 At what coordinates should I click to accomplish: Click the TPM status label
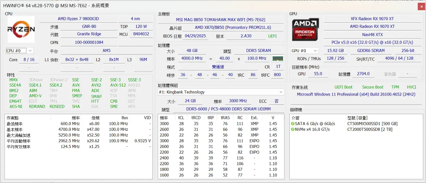395,87
